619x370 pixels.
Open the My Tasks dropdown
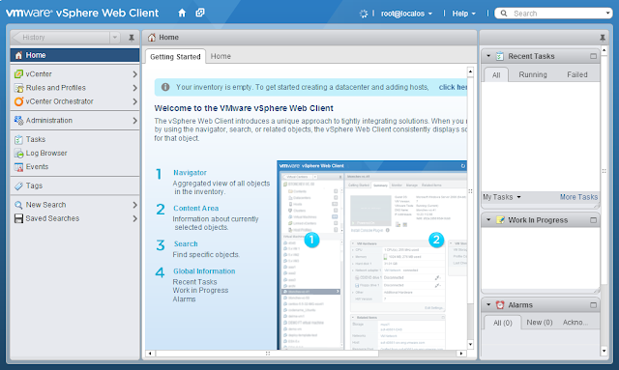pos(502,197)
